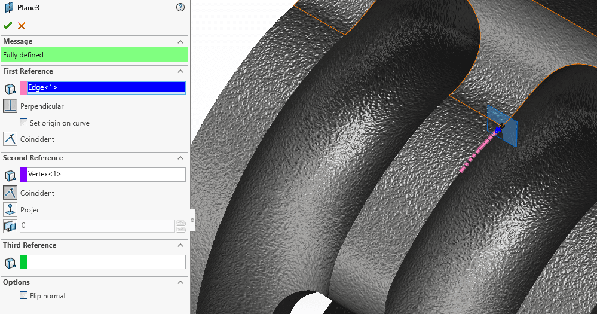Click the Third Reference selection icon

point(10,262)
